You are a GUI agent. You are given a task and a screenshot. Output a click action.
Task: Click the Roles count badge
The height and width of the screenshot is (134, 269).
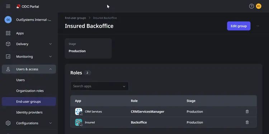pyautogui.click(x=87, y=73)
